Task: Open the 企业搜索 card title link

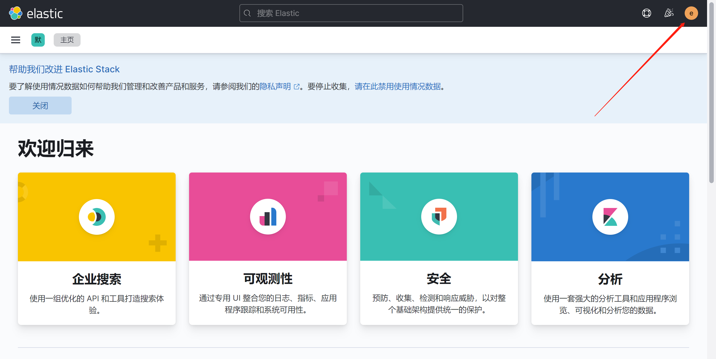Action: [96, 278]
